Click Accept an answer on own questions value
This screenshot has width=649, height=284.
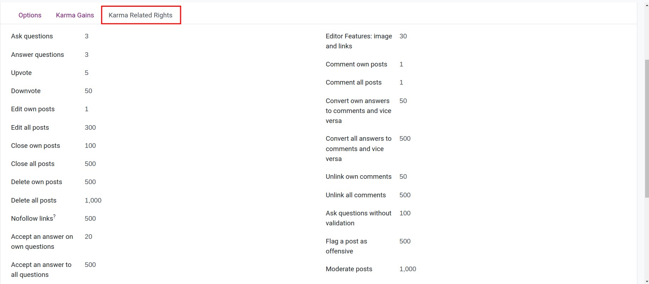(x=88, y=237)
